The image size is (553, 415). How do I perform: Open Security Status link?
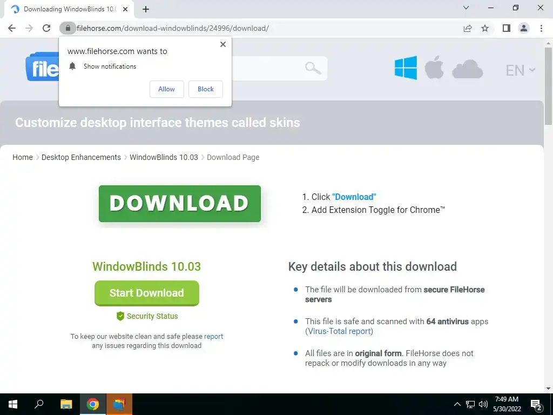coord(152,316)
